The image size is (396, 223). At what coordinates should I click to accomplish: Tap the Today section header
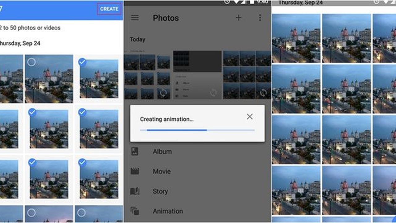(x=137, y=39)
